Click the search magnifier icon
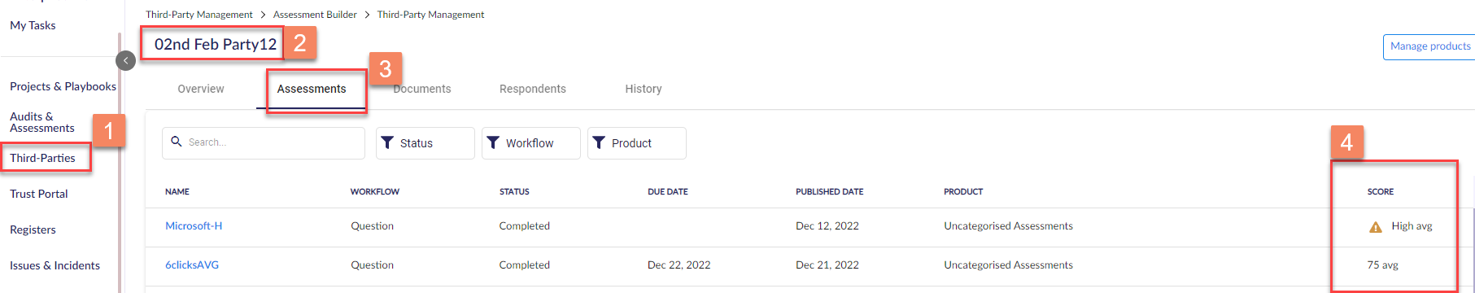This screenshot has height=293, width=1475. pyautogui.click(x=177, y=142)
